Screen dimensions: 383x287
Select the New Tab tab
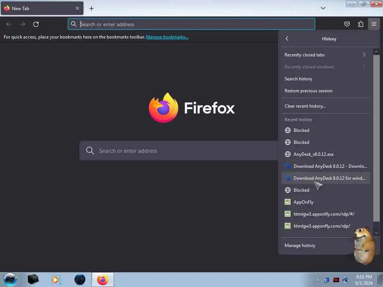point(42,8)
